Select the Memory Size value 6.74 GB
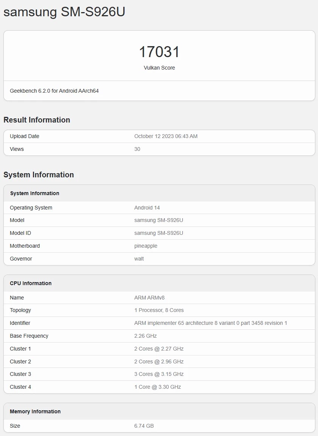 [x=144, y=426]
